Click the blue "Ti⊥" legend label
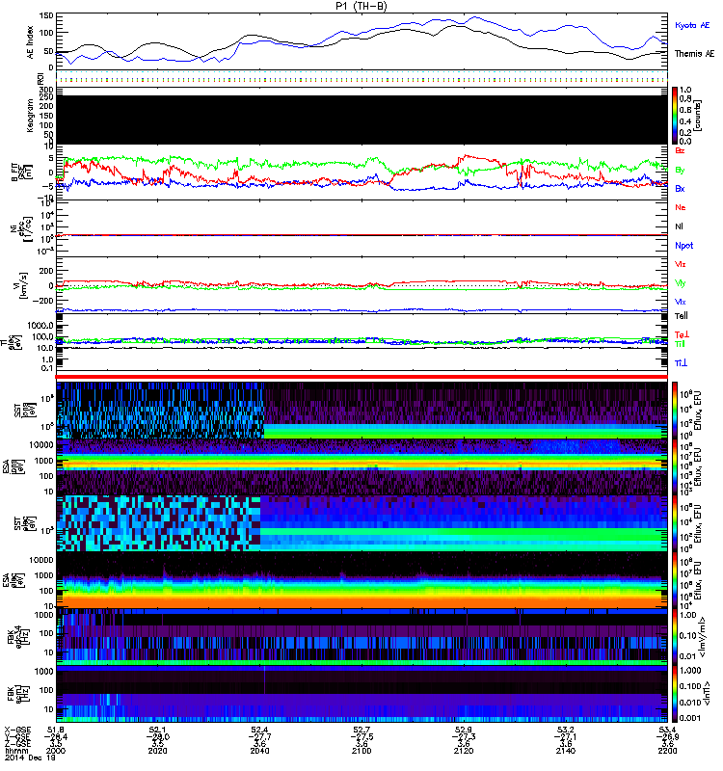 pyautogui.click(x=681, y=363)
